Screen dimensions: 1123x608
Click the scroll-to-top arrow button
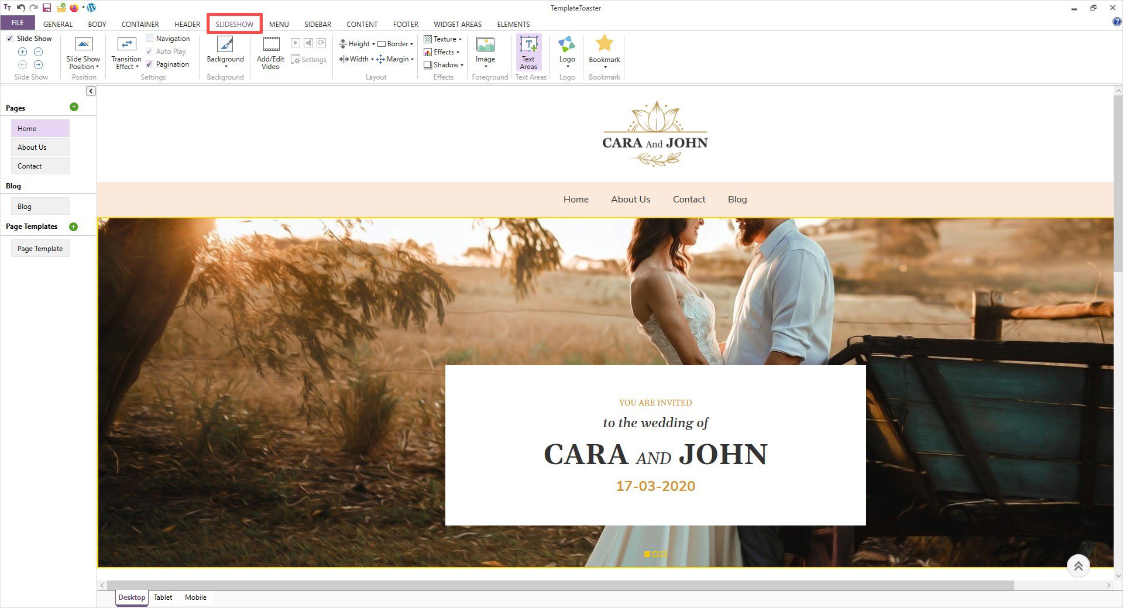(1078, 566)
